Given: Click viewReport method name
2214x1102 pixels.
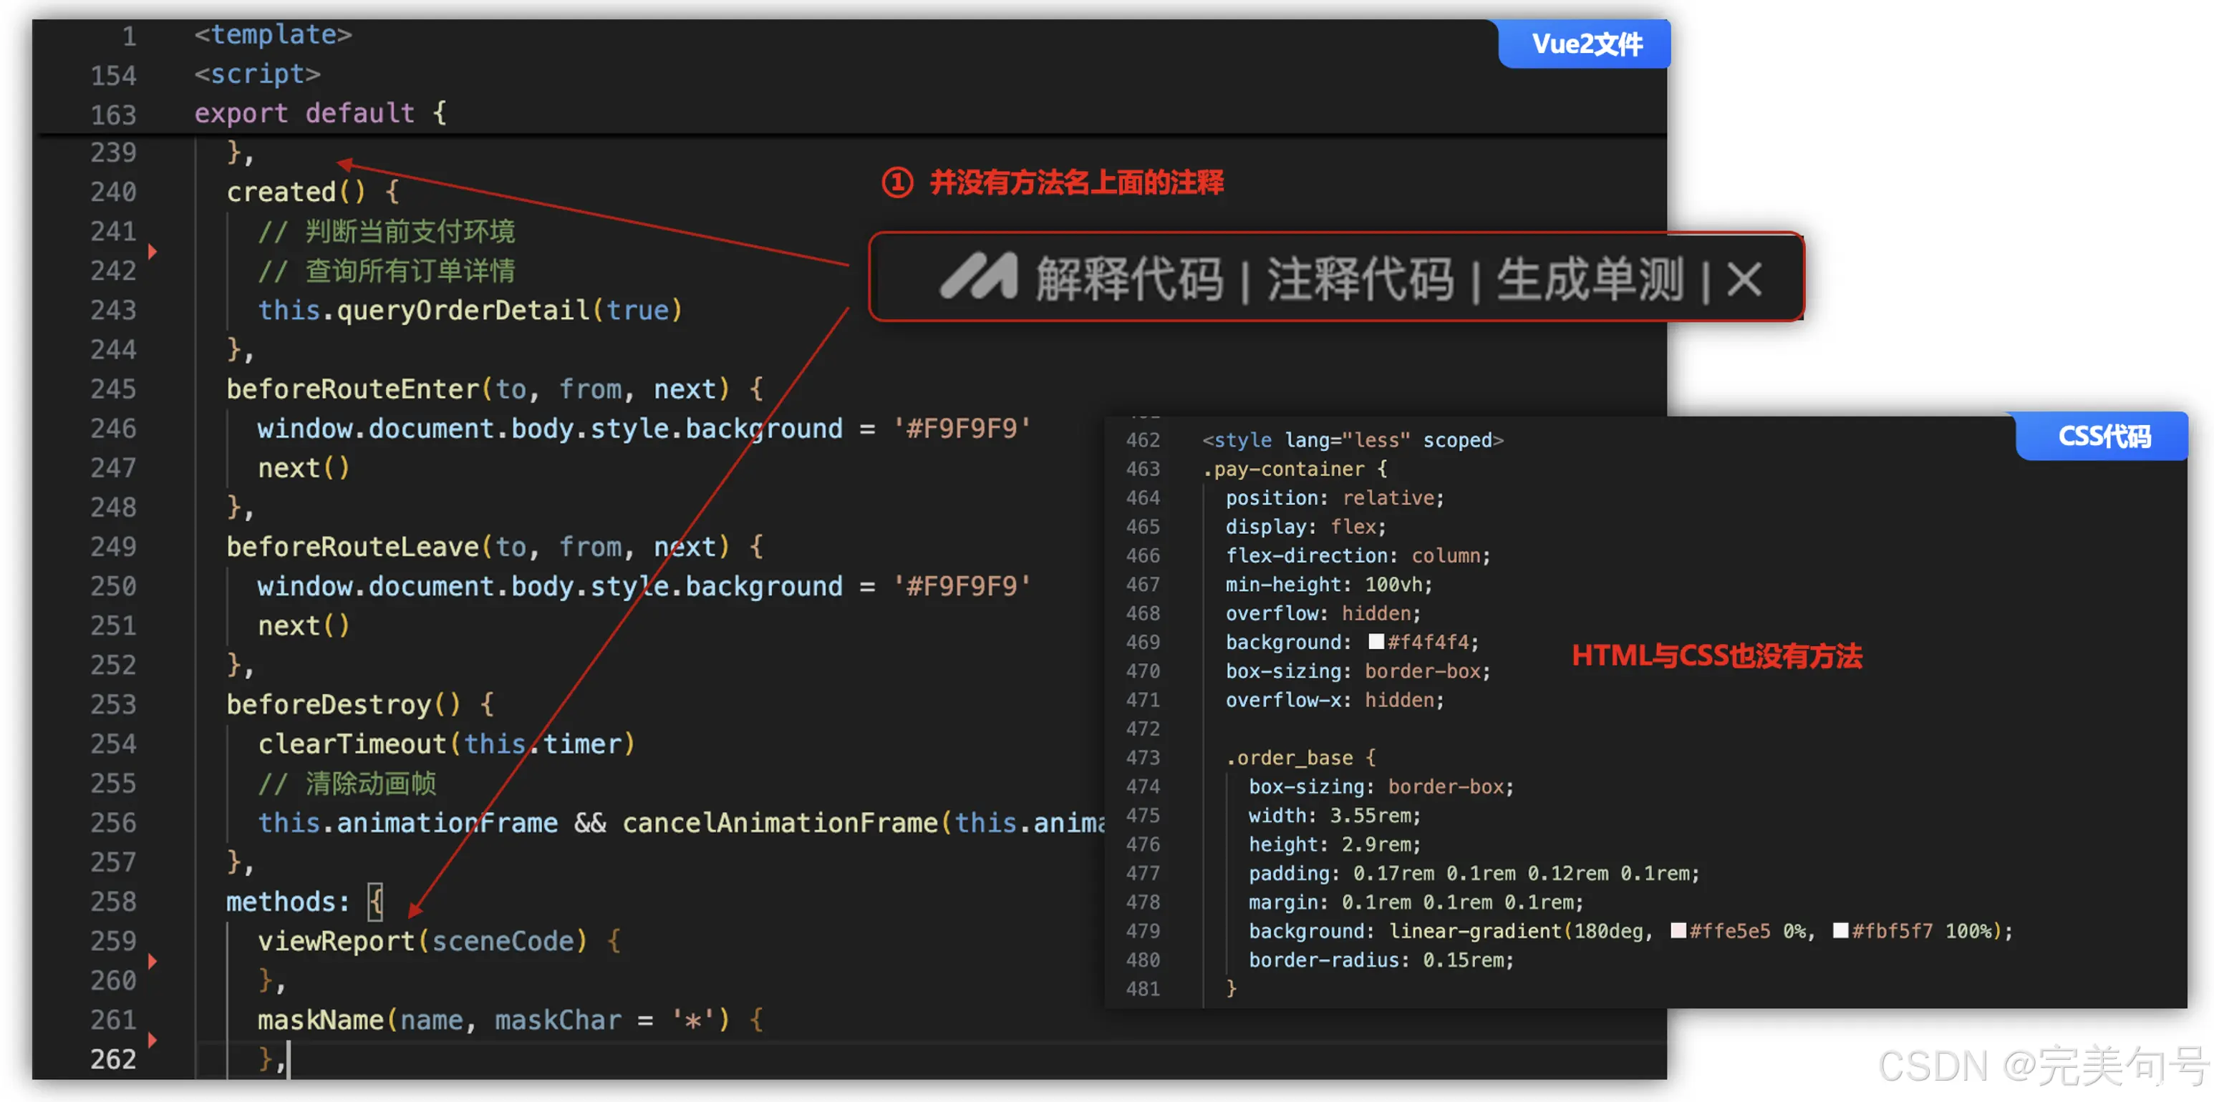Looking at the screenshot, I should (337, 940).
